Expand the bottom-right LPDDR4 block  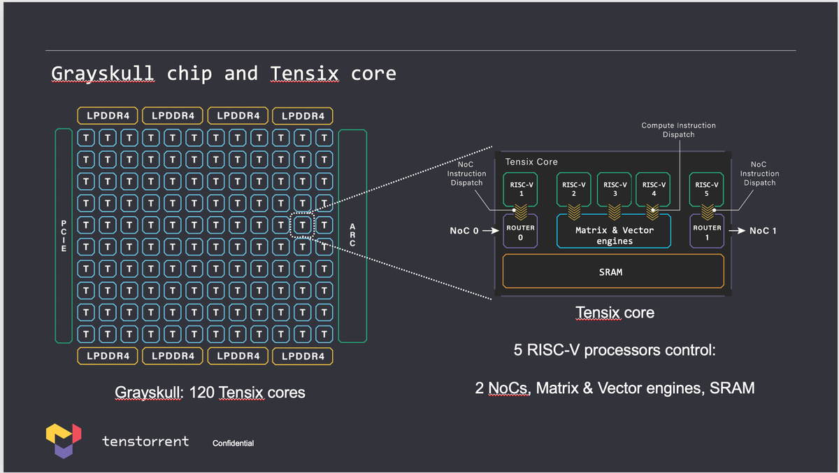[302, 356]
